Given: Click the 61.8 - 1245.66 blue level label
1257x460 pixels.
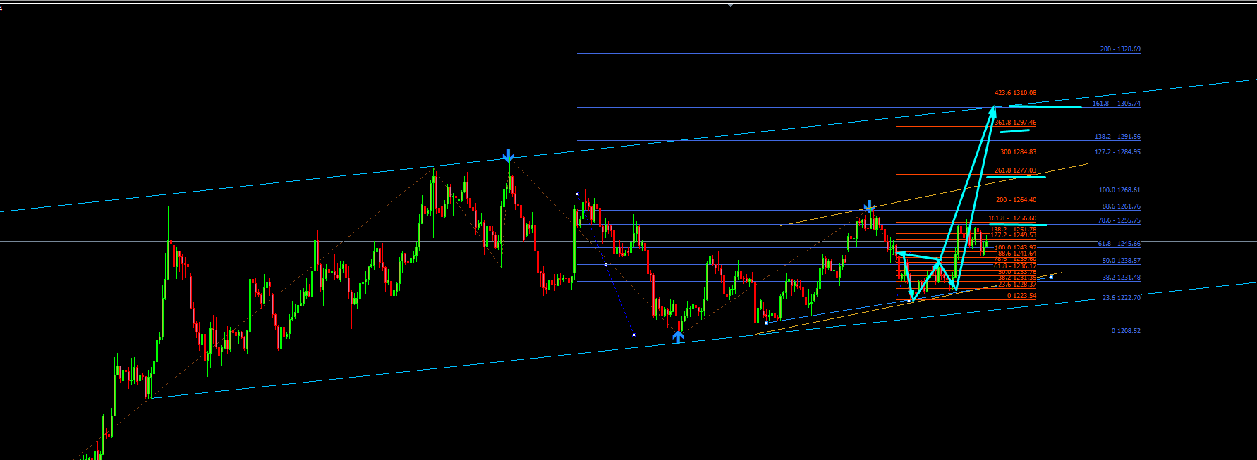Looking at the screenshot, I should 1119,244.
